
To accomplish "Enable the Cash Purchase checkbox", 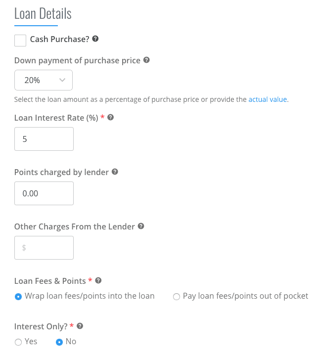I will (20, 41).
